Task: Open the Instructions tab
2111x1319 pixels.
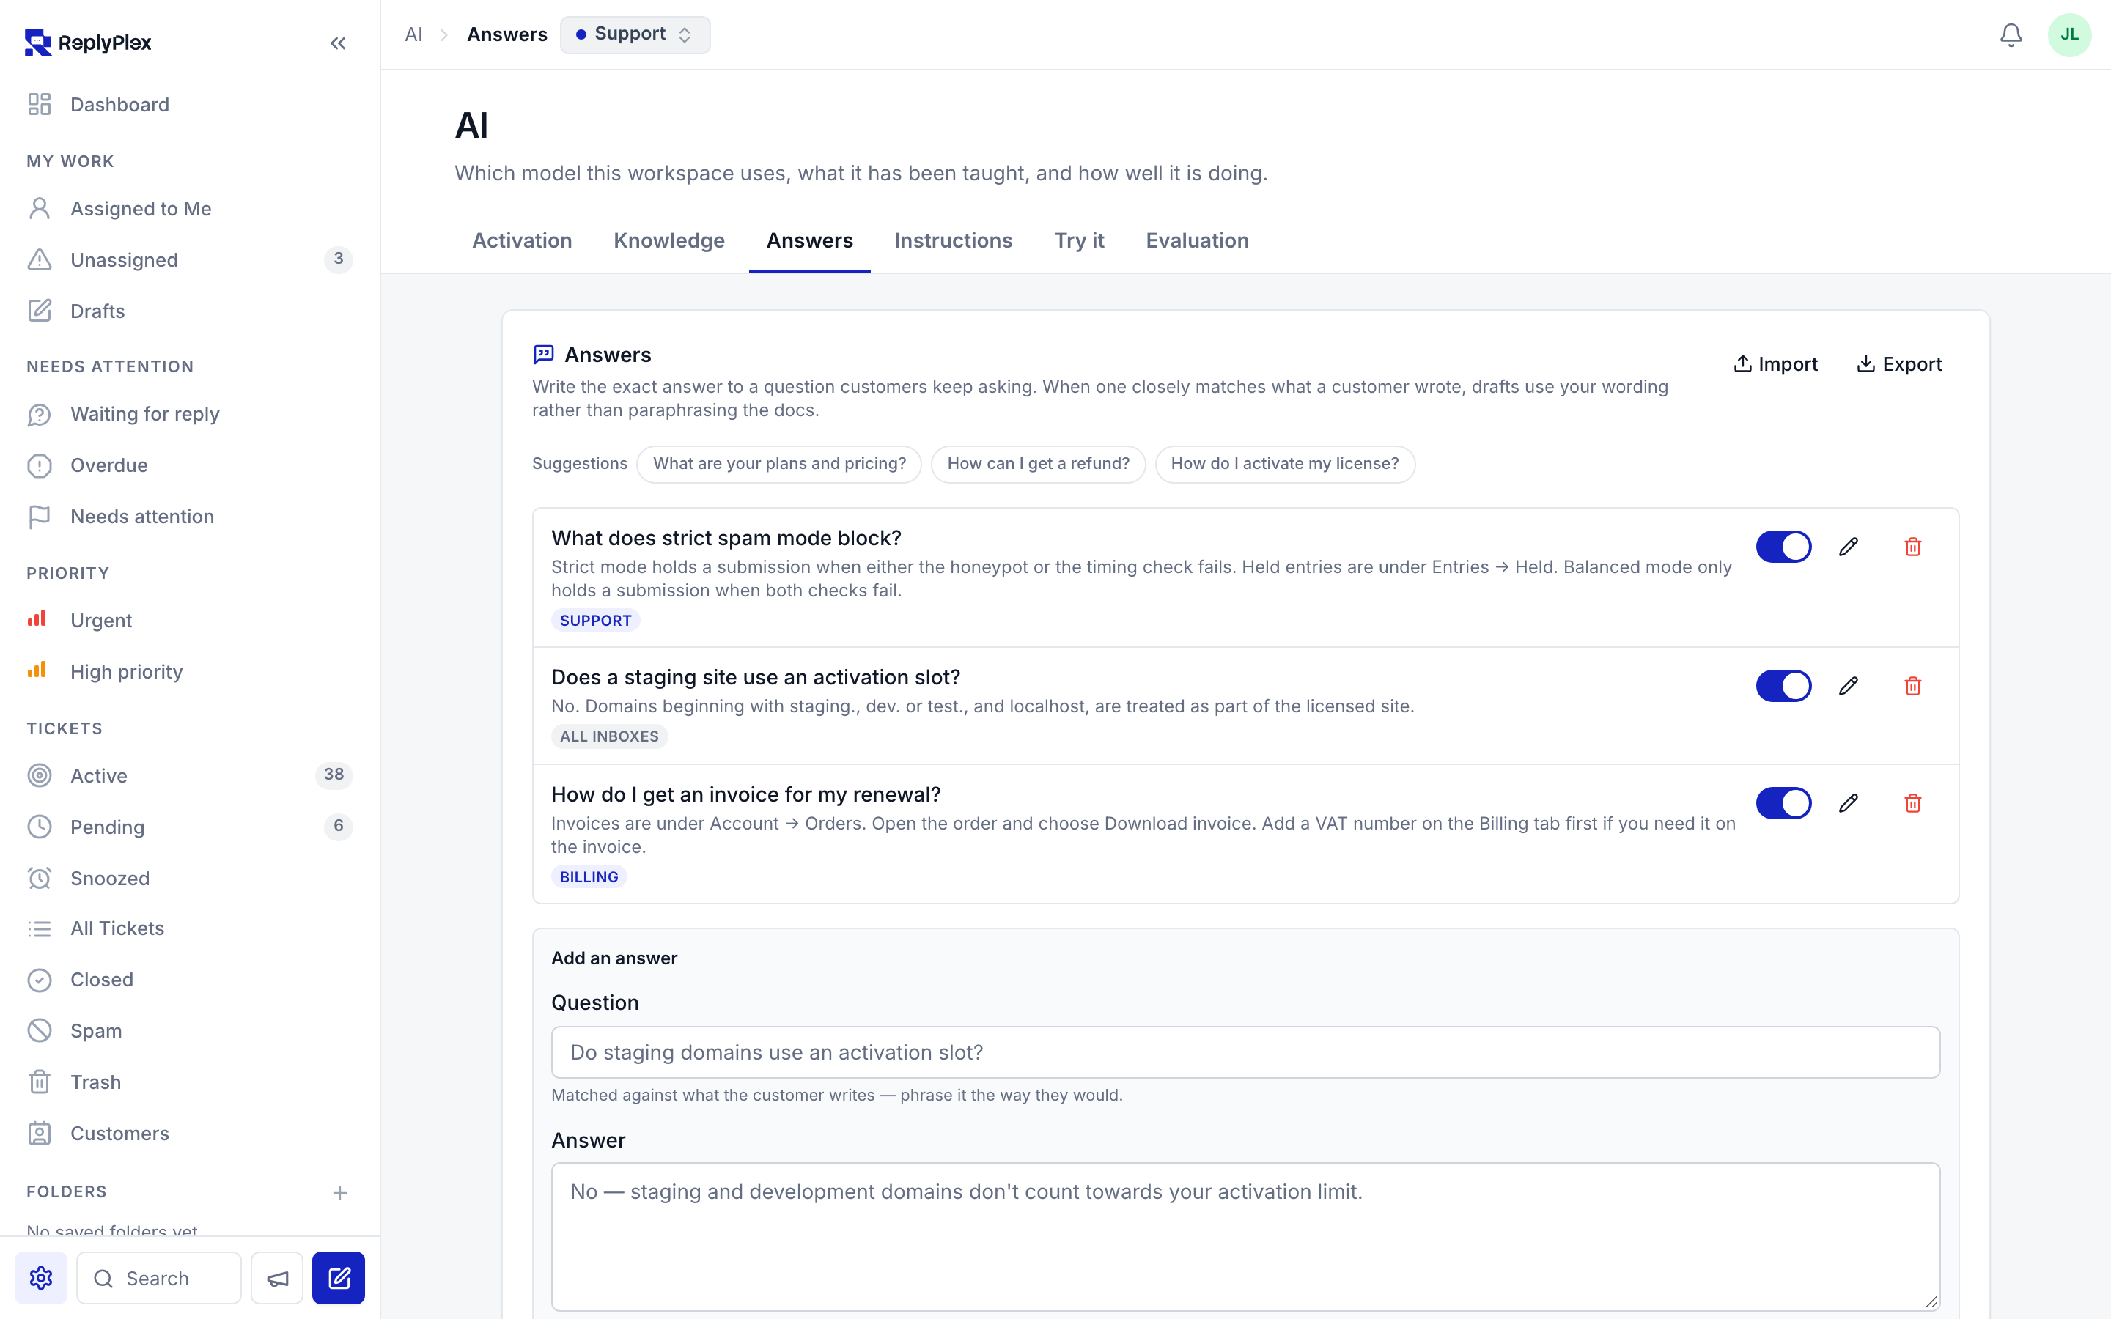Action: point(953,241)
